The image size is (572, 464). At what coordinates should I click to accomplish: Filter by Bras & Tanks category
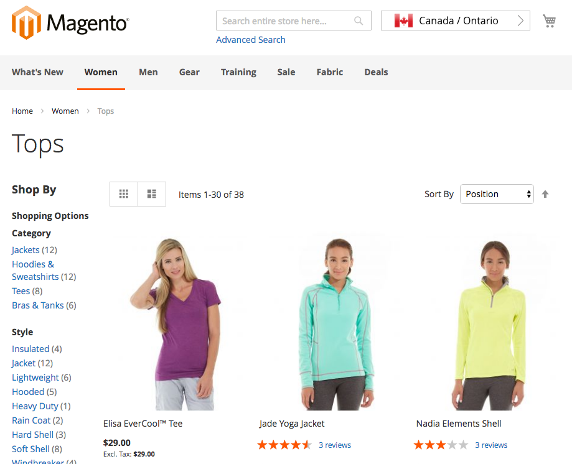37,305
